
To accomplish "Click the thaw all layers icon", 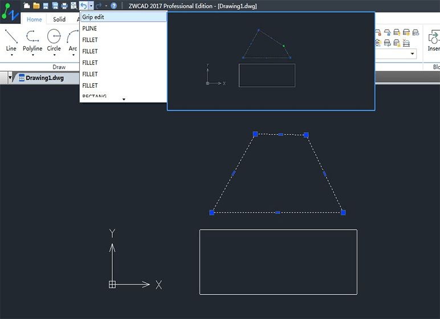I will [378, 43].
